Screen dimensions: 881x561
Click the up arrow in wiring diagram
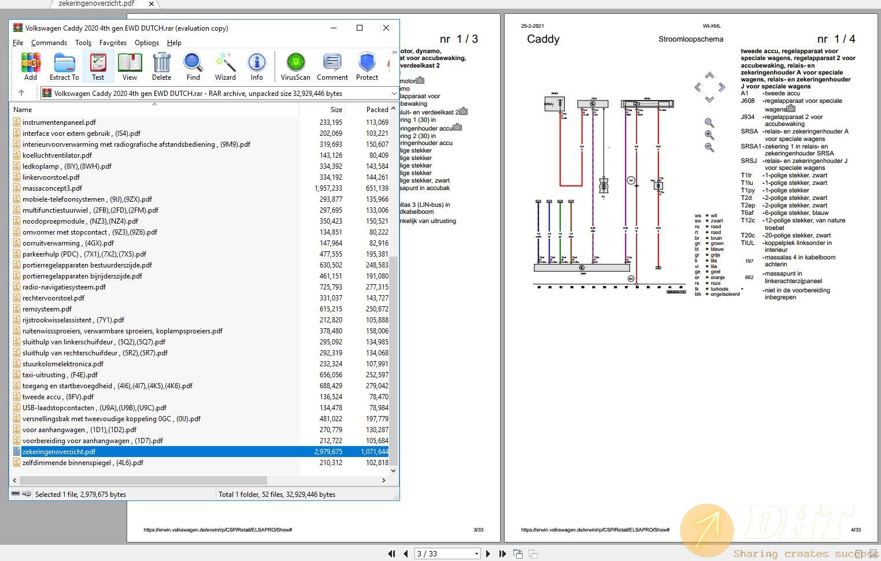tap(709, 76)
